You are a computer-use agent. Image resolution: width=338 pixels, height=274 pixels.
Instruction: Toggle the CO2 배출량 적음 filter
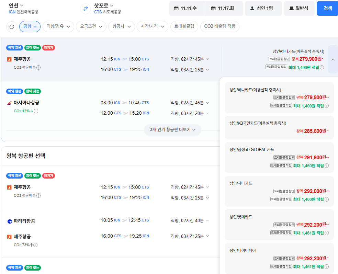[x=219, y=26]
